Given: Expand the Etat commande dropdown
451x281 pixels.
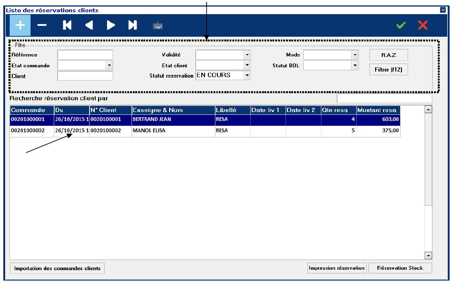Looking at the screenshot, I should point(109,65).
